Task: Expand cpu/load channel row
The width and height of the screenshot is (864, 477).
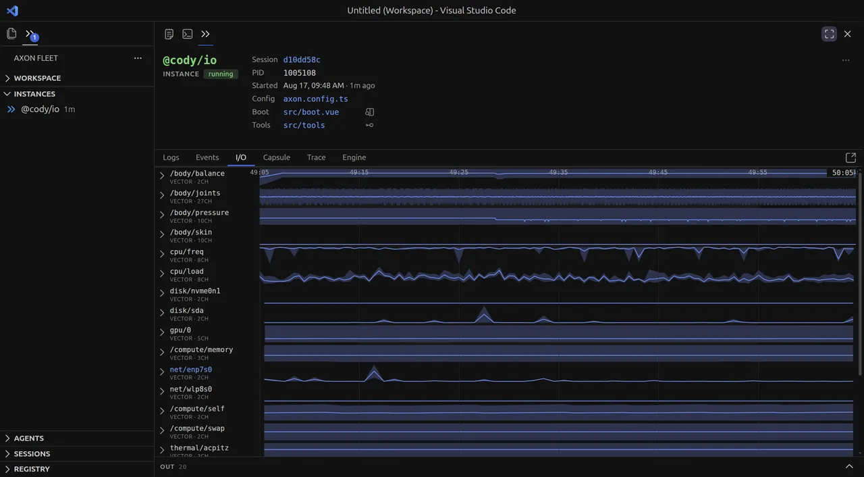Action: tap(162, 274)
